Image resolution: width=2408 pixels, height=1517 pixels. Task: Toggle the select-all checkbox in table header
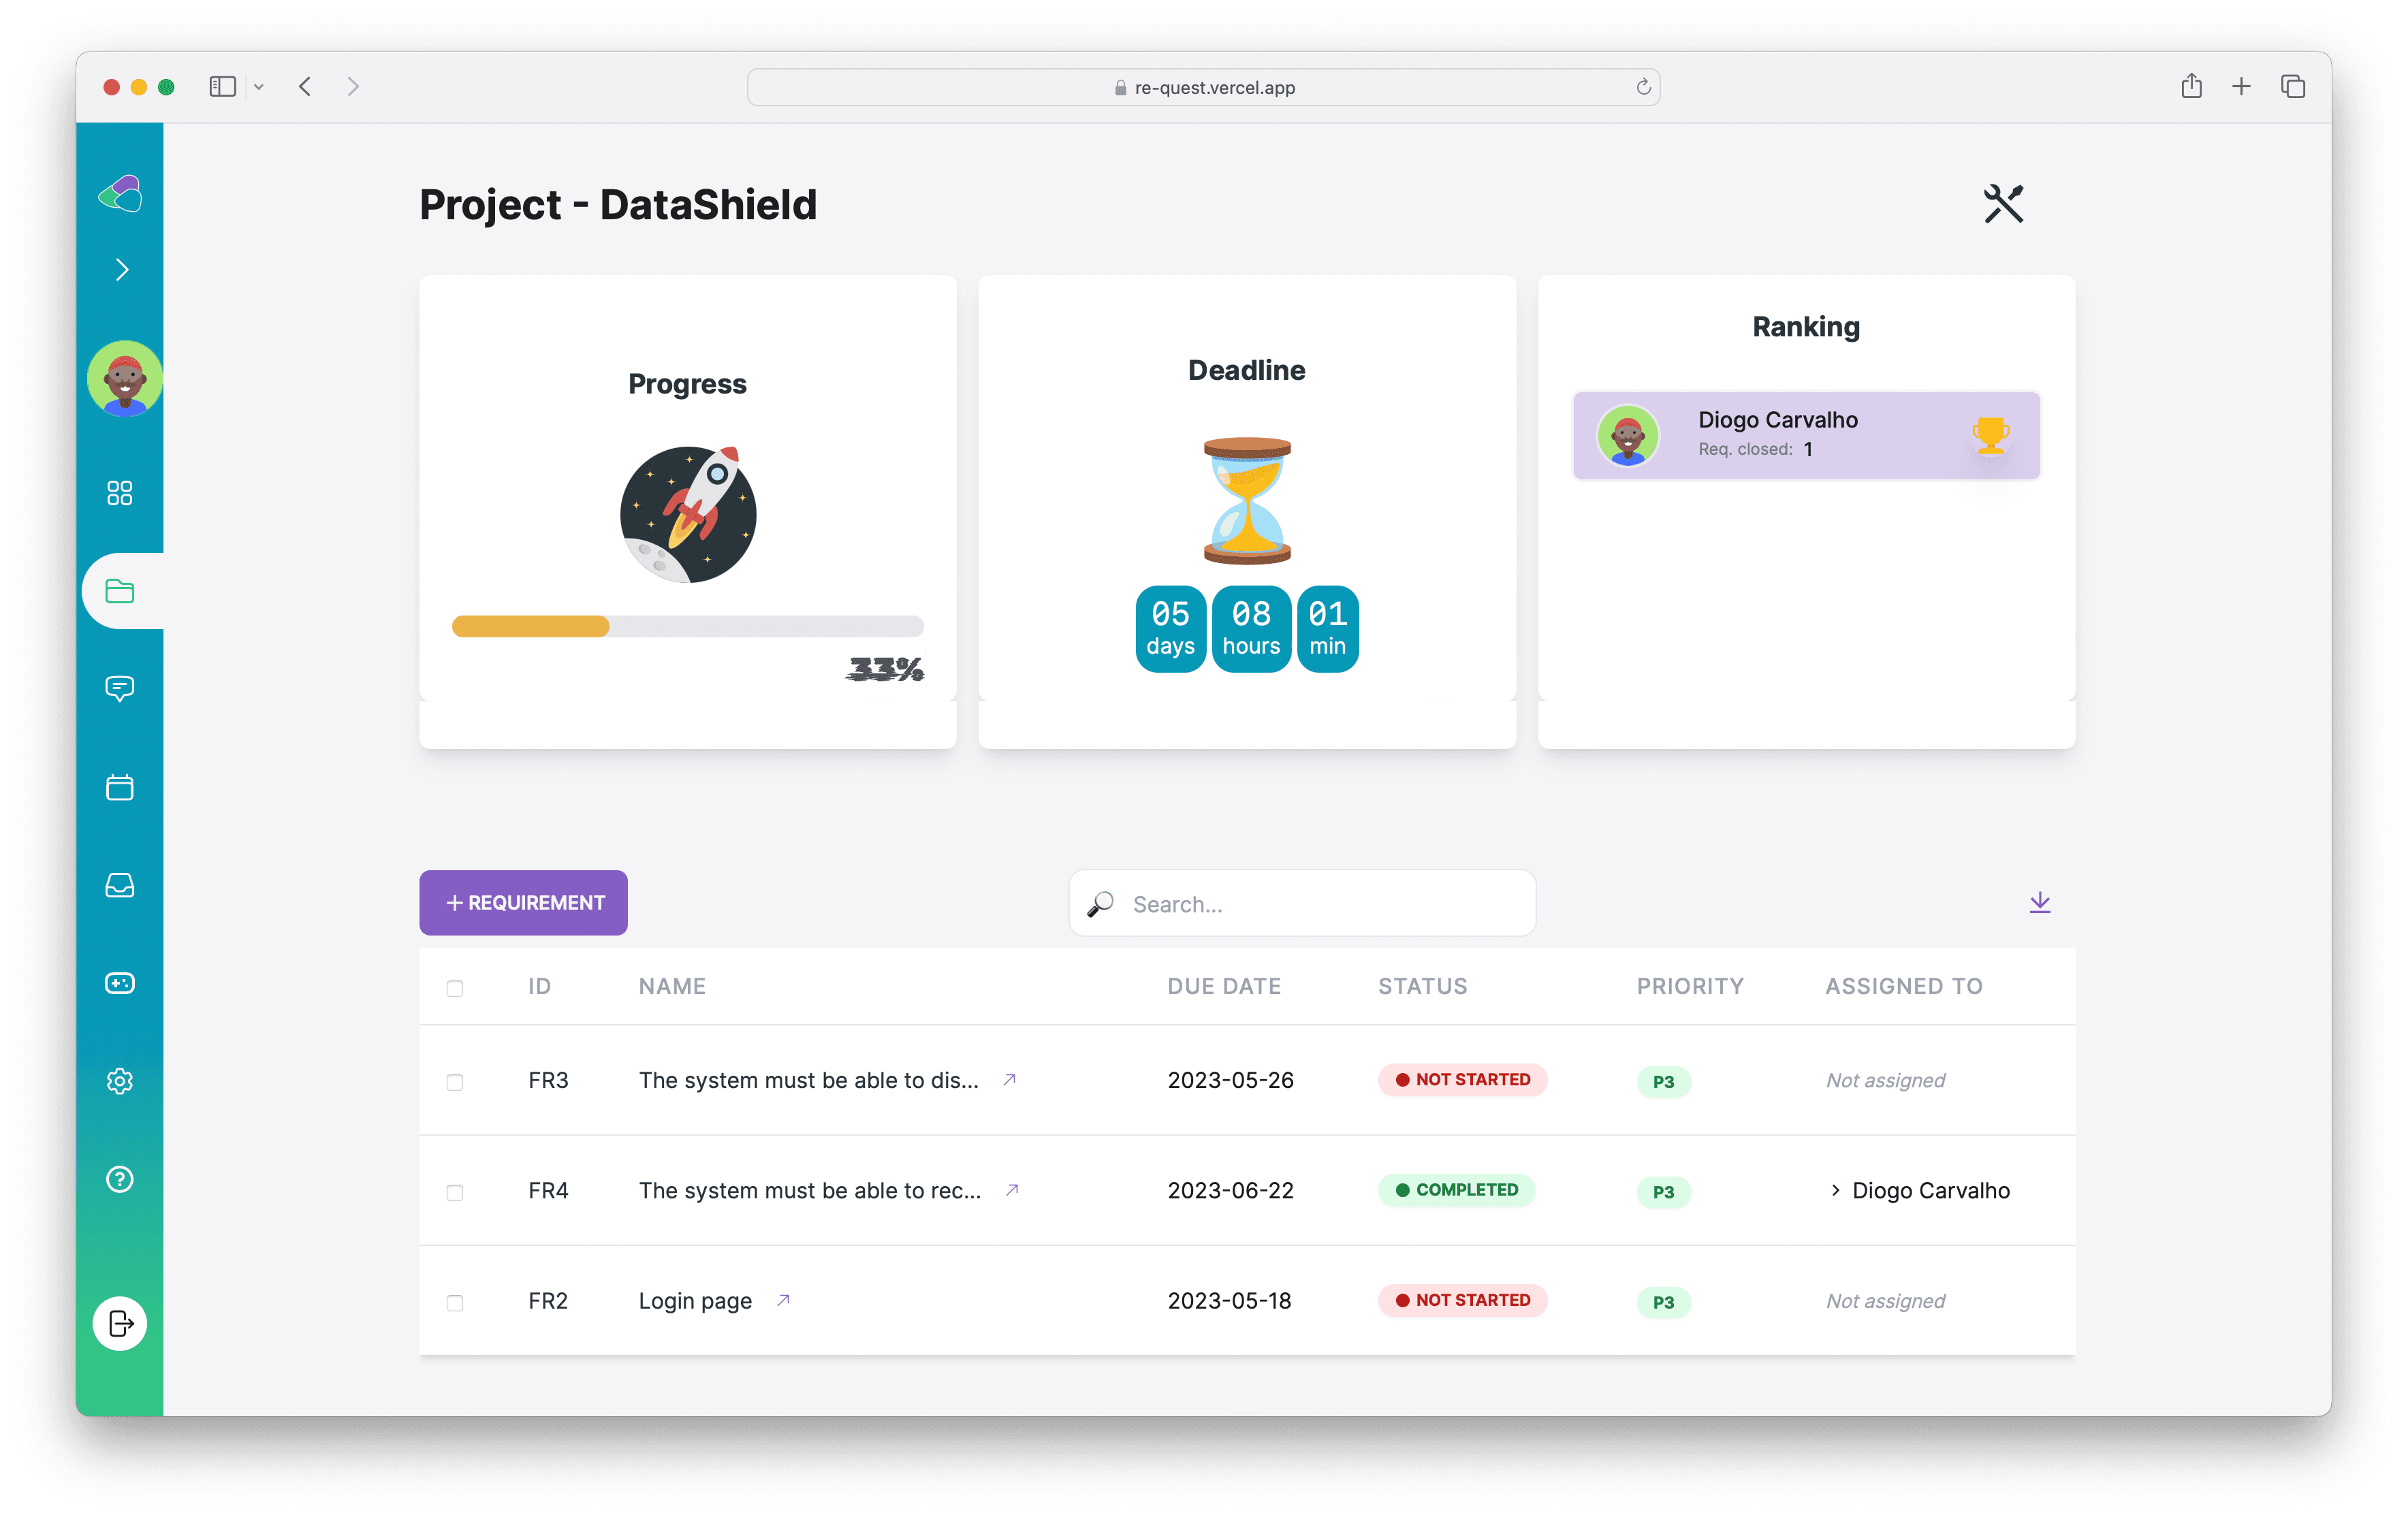point(455,988)
